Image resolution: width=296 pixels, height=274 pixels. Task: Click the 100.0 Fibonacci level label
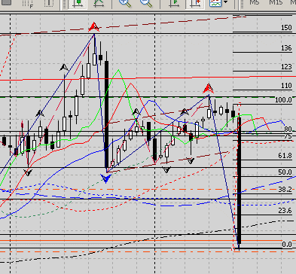click(283, 100)
